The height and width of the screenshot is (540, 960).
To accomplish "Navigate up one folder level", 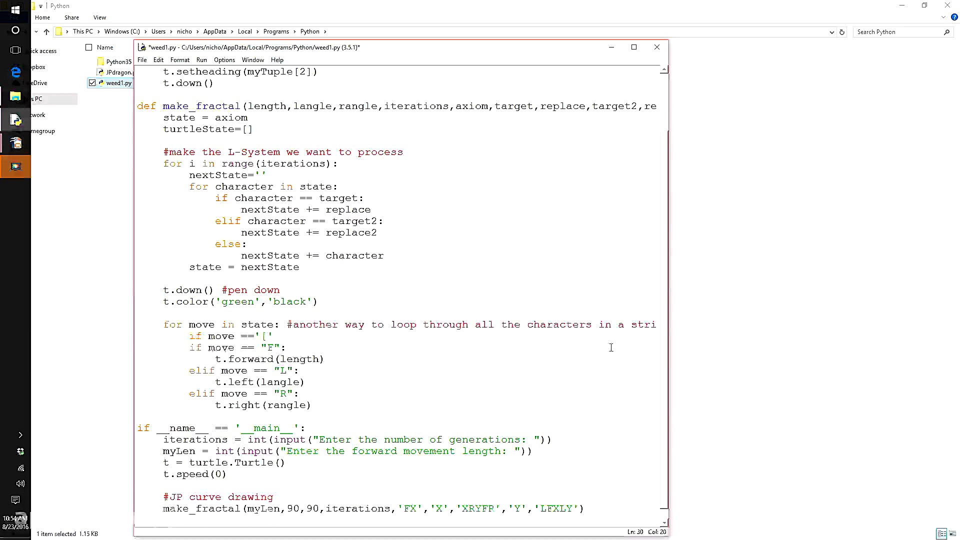I will (x=46, y=32).
